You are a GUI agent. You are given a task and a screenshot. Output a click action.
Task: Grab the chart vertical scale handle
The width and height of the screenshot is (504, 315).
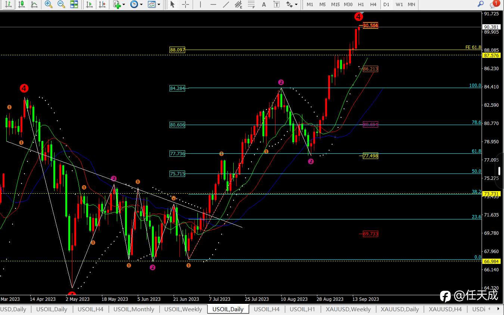[x=500, y=171]
